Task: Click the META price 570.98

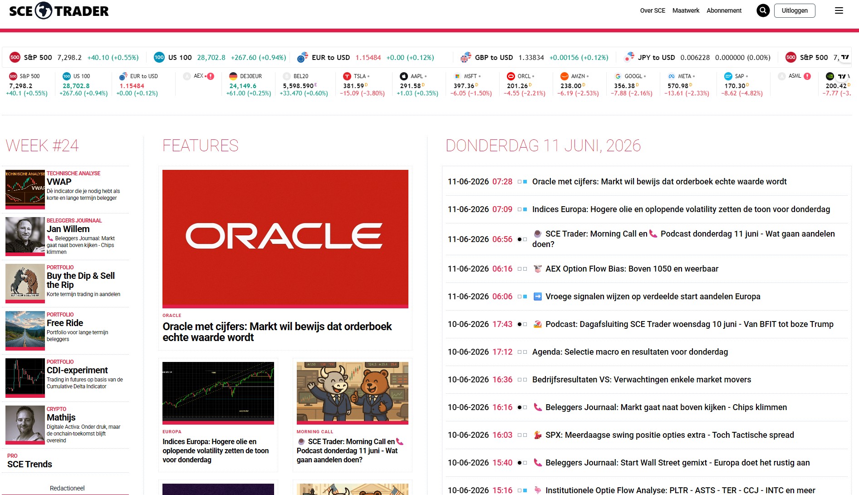Action: (x=678, y=86)
